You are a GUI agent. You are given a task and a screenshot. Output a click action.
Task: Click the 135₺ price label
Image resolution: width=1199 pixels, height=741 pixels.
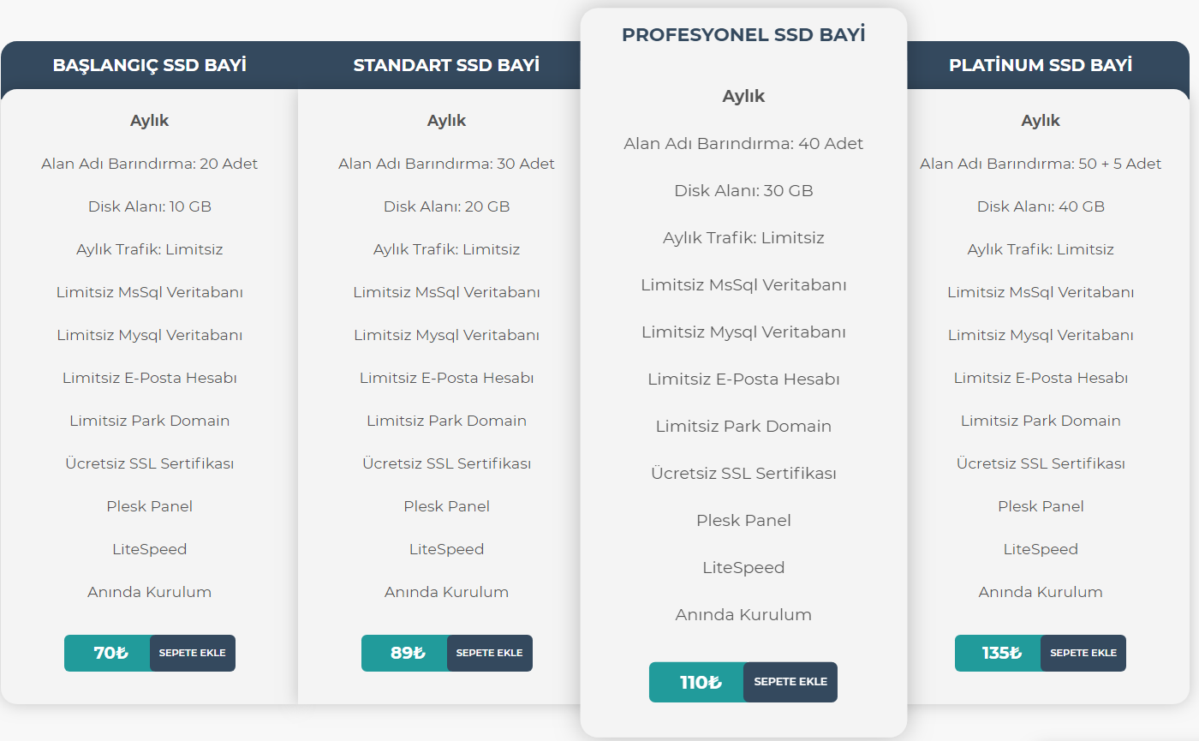(999, 653)
